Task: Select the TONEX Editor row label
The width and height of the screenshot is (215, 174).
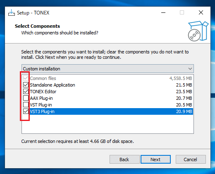Action: [43, 92]
